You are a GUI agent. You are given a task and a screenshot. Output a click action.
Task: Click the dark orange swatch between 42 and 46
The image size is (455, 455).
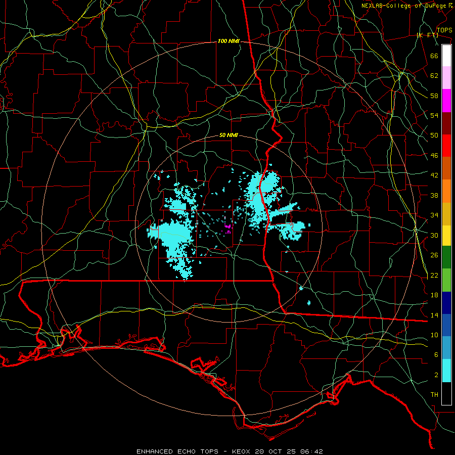[x=446, y=168]
